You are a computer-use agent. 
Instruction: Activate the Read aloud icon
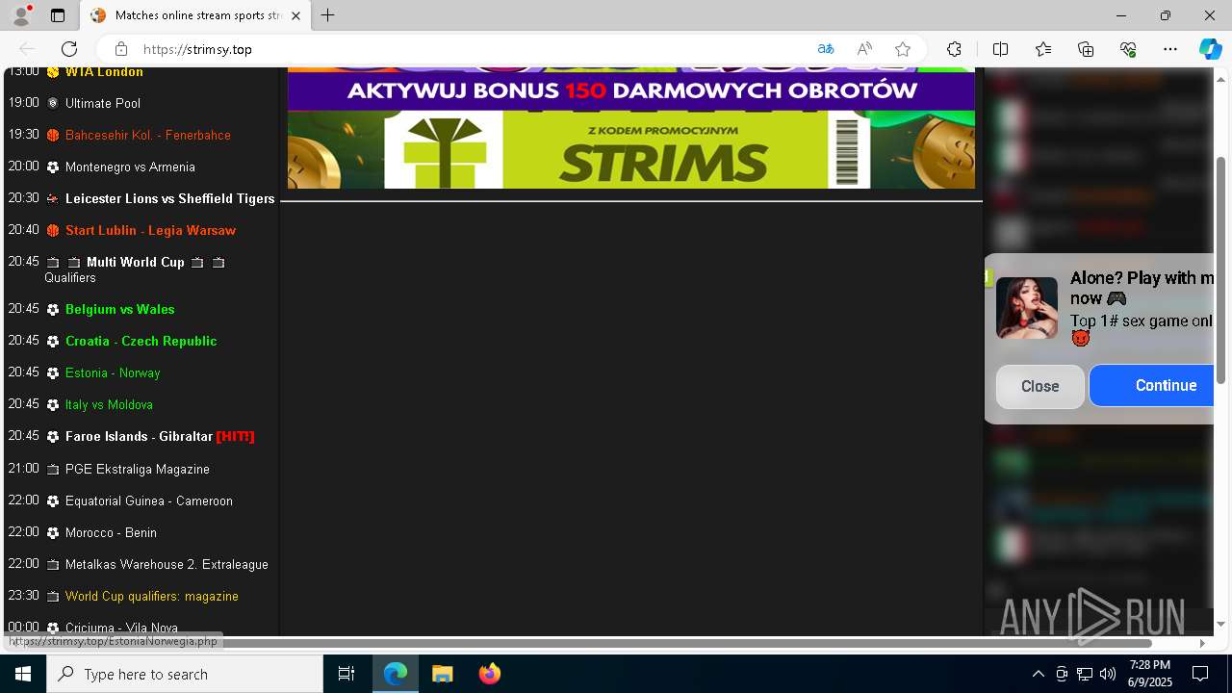point(864,49)
